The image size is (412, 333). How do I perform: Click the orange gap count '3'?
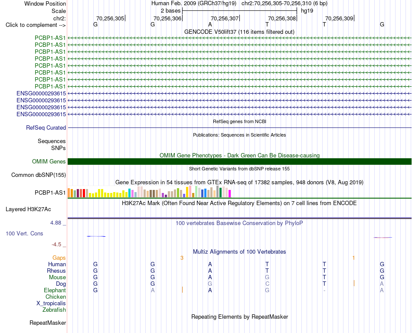182,258
